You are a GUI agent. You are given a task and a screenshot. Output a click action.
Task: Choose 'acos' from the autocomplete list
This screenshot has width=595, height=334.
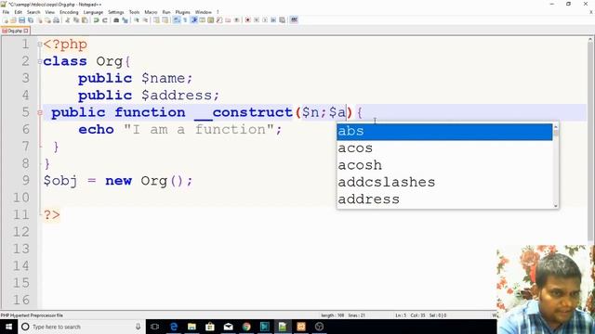tap(444, 148)
